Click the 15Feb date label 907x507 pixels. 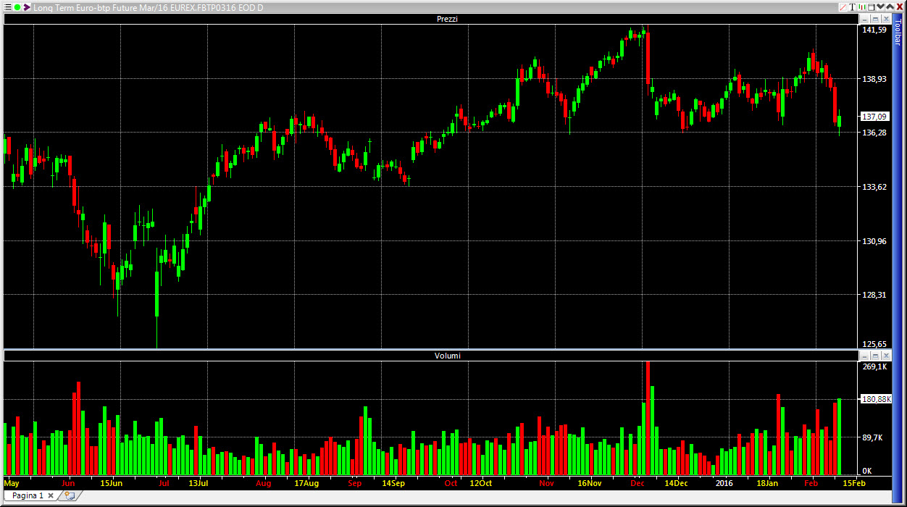point(853,483)
